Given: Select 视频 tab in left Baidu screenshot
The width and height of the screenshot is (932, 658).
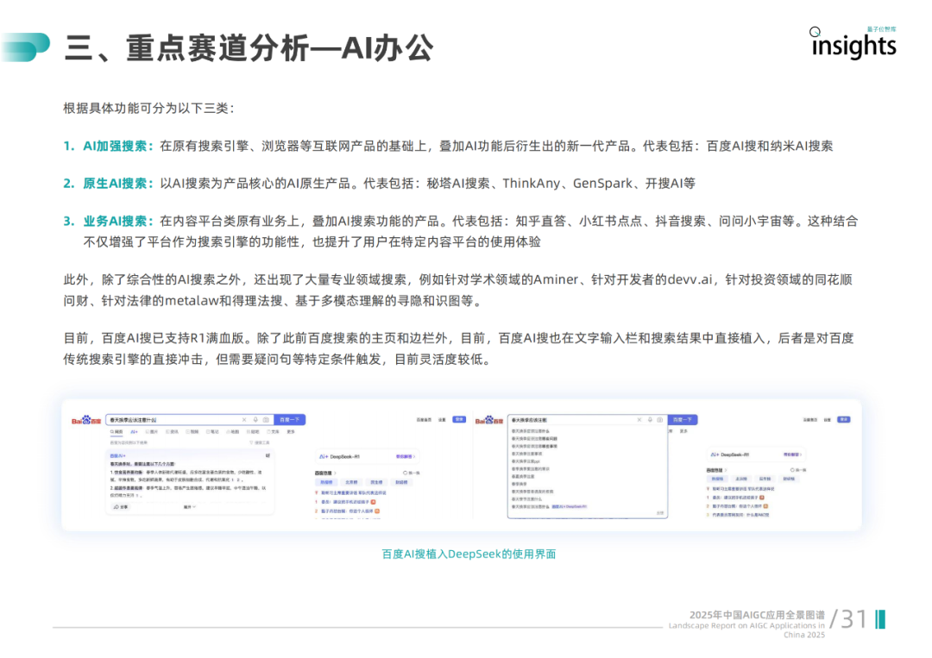Looking at the screenshot, I should point(192,432).
